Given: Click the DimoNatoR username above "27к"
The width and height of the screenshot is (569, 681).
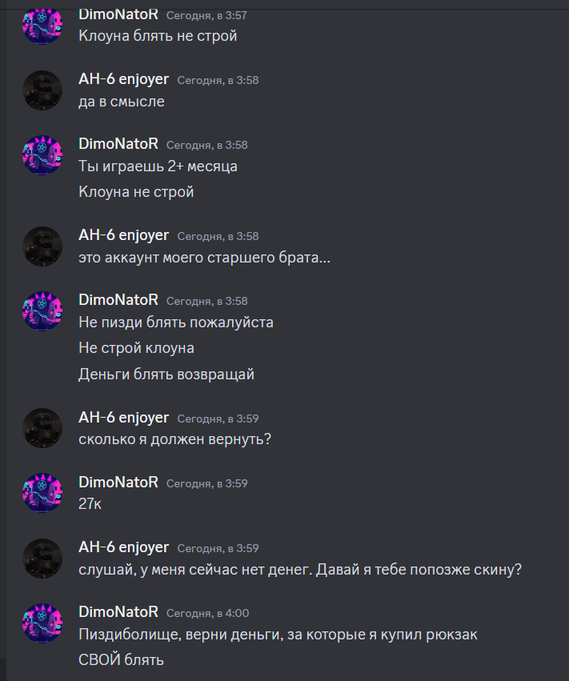Looking at the screenshot, I should [x=118, y=482].
